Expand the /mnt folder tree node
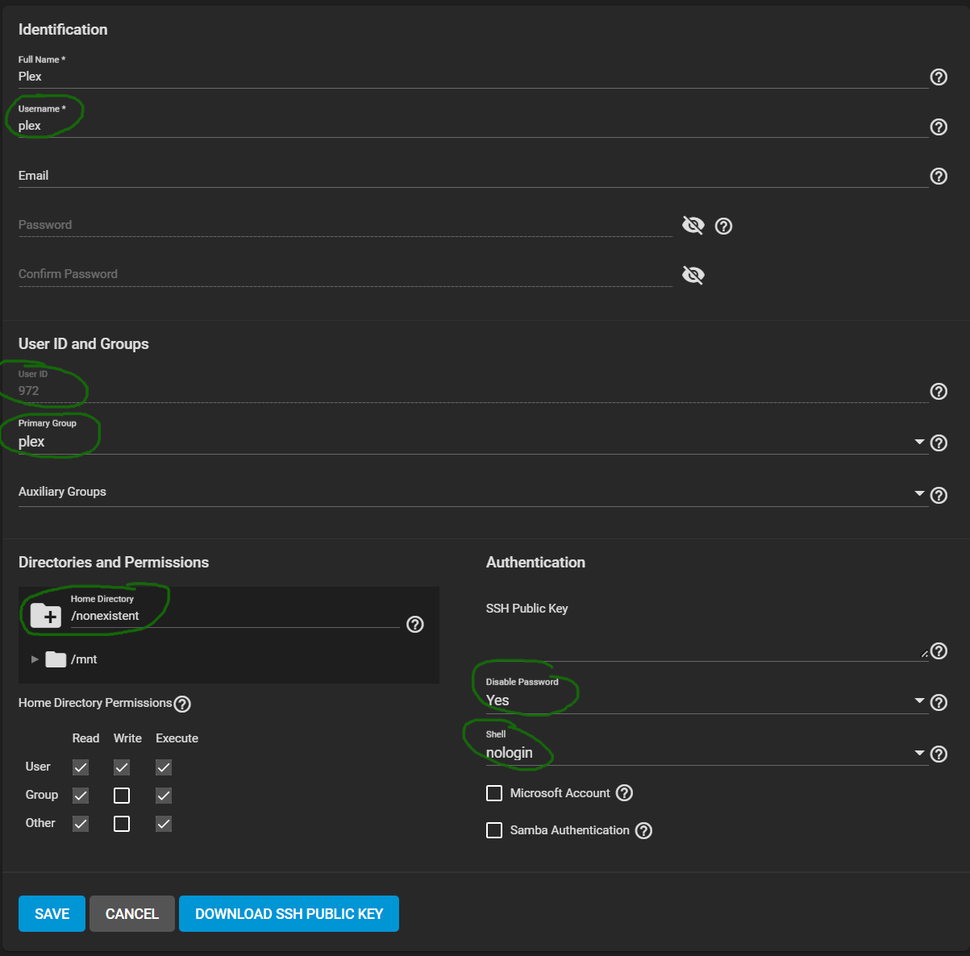The height and width of the screenshot is (956, 970). pyautogui.click(x=35, y=659)
